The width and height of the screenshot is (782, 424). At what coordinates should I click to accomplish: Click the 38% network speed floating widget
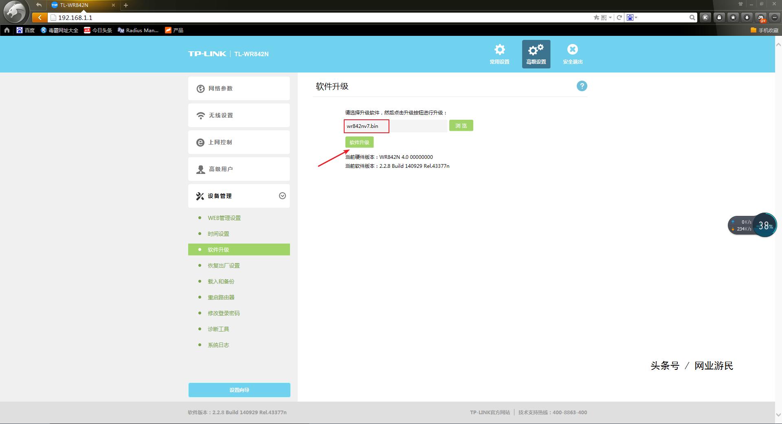point(752,225)
